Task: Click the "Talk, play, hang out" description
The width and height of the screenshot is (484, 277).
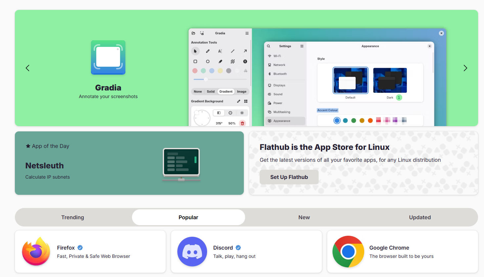Action: (234, 256)
